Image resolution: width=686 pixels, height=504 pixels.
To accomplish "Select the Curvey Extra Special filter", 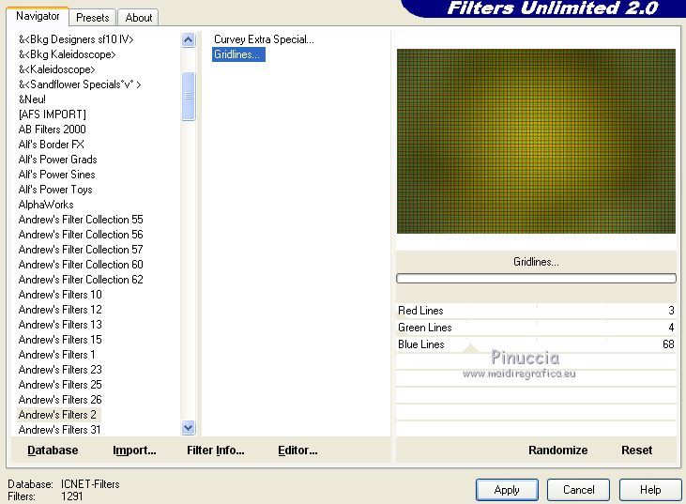I will (x=264, y=39).
